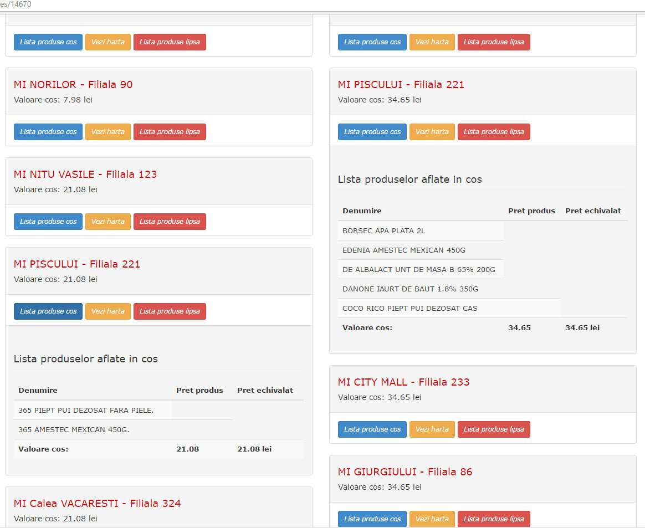Select COCO RICO PIEPT PUI DEZOSAT CAS row
645x528 pixels.
(x=449, y=308)
